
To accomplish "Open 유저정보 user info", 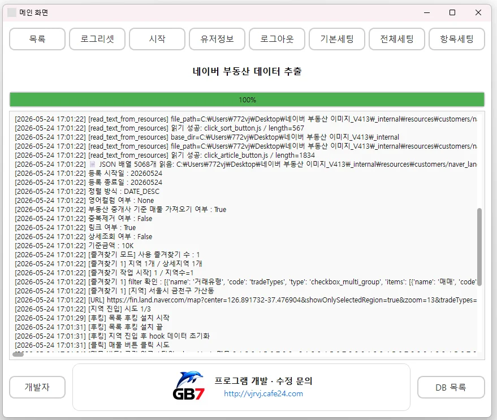I will click(x=217, y=39).
